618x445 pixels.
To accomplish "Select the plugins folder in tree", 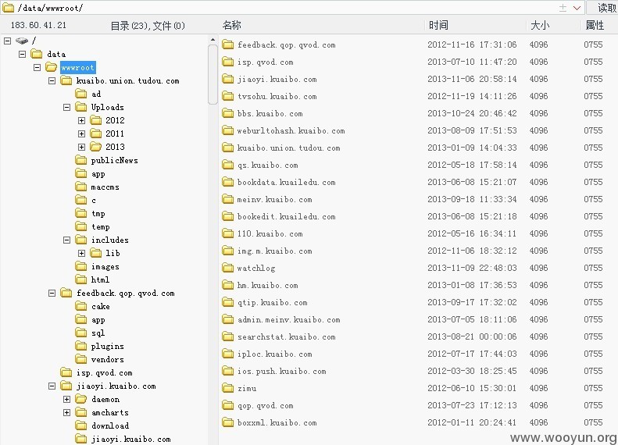I will tap(107, 346).
